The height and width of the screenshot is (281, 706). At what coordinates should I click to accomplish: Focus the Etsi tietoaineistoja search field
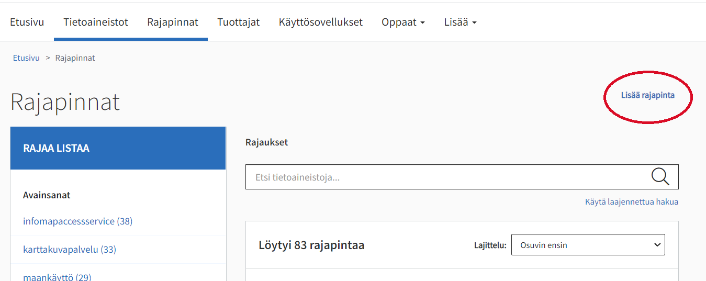pos(445,177)
